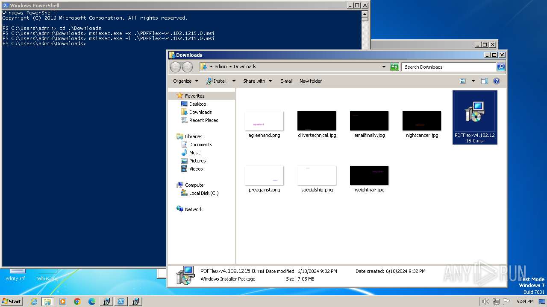Click the PowerShell window title bar icon
This screenshot has width=547, height=307.
(x=6, y=6)
